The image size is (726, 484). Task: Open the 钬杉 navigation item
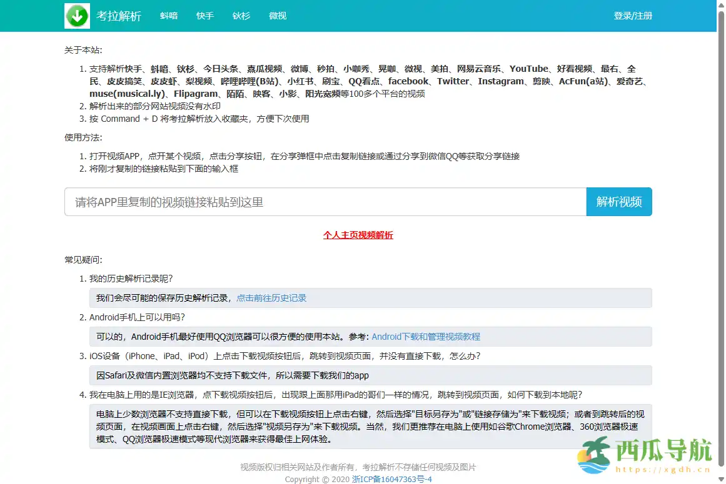click(241, 16)
